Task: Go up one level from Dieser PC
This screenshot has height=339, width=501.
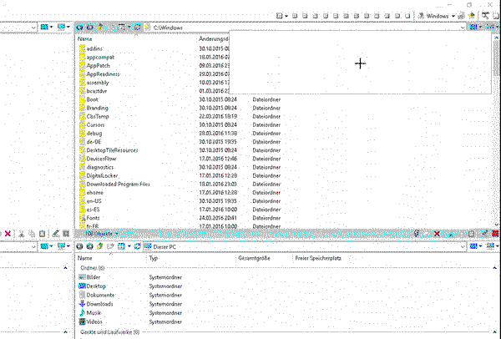Action: click(100, 246)
